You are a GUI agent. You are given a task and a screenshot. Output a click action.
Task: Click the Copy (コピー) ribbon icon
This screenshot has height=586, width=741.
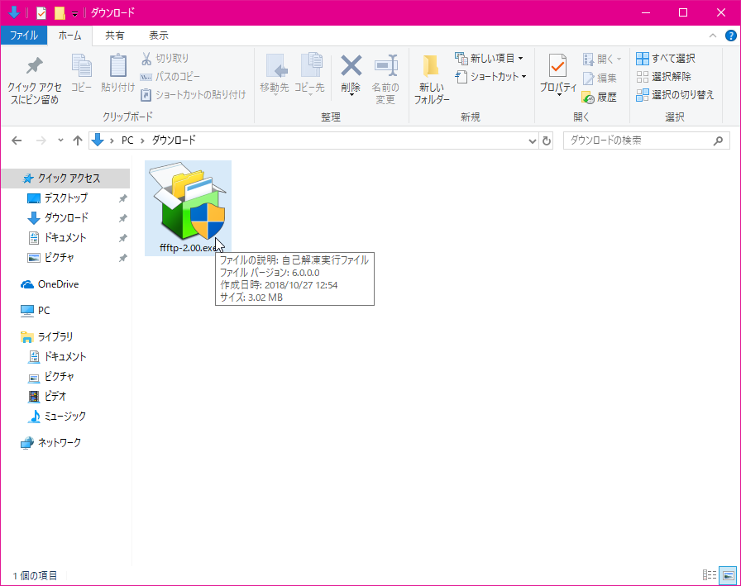81,66
